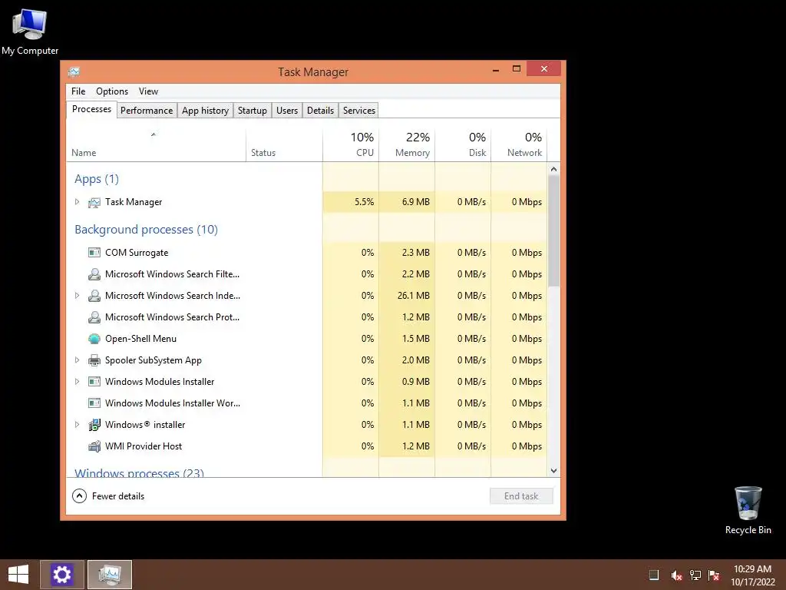Expand the Windows Modules Installer row
This screenshot has height=590, width=786.
click(x=77, y=382)
